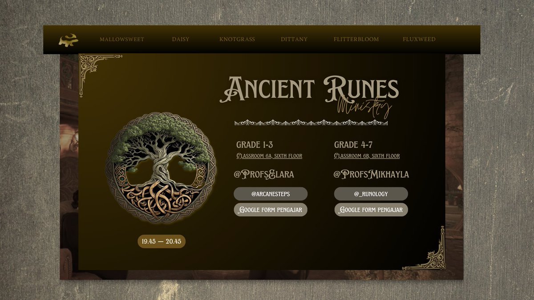Image resolution: width=534 pixels, height=300 pixels.
Task: Click the tree of life emblem
Action: (x=161, y=168)
